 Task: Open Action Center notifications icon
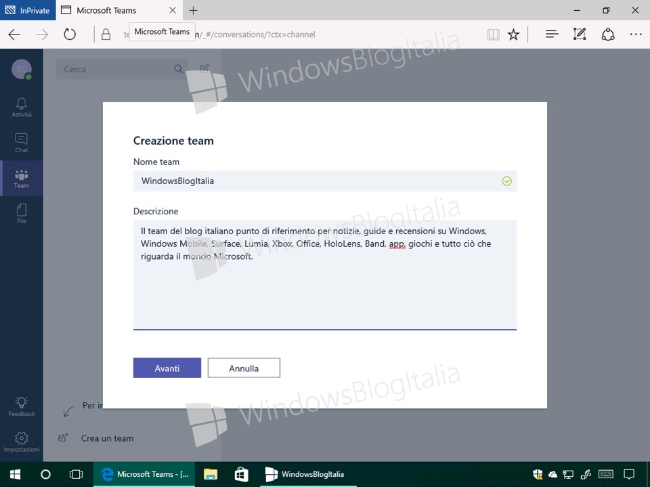(629, 474)
